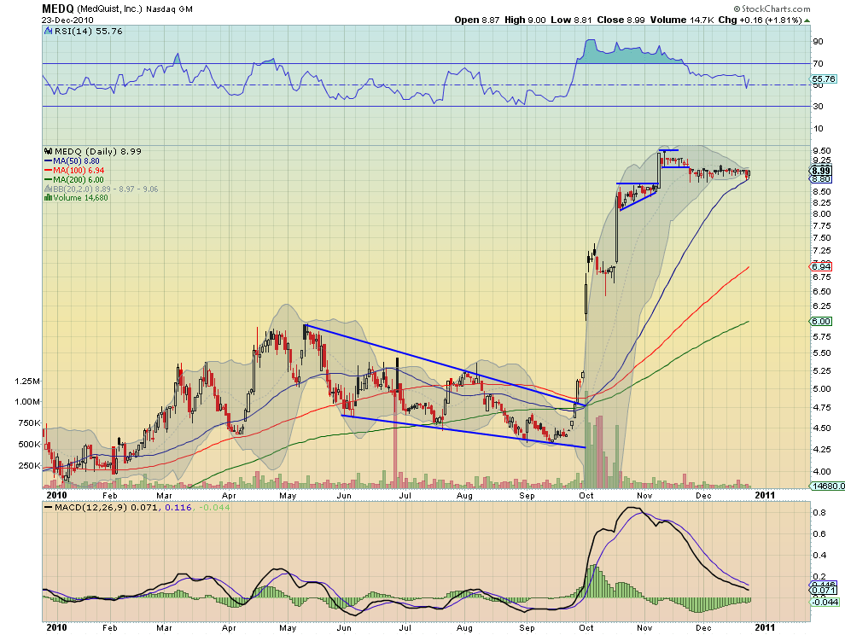Click the Dec label under the MACD panel
Viewport: 845px width, 635px height.
click(703, 628)
